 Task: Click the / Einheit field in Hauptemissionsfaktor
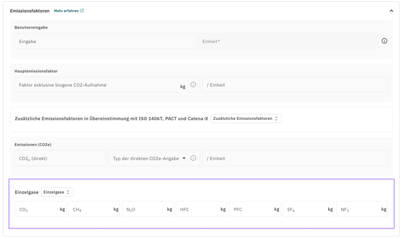295,85
